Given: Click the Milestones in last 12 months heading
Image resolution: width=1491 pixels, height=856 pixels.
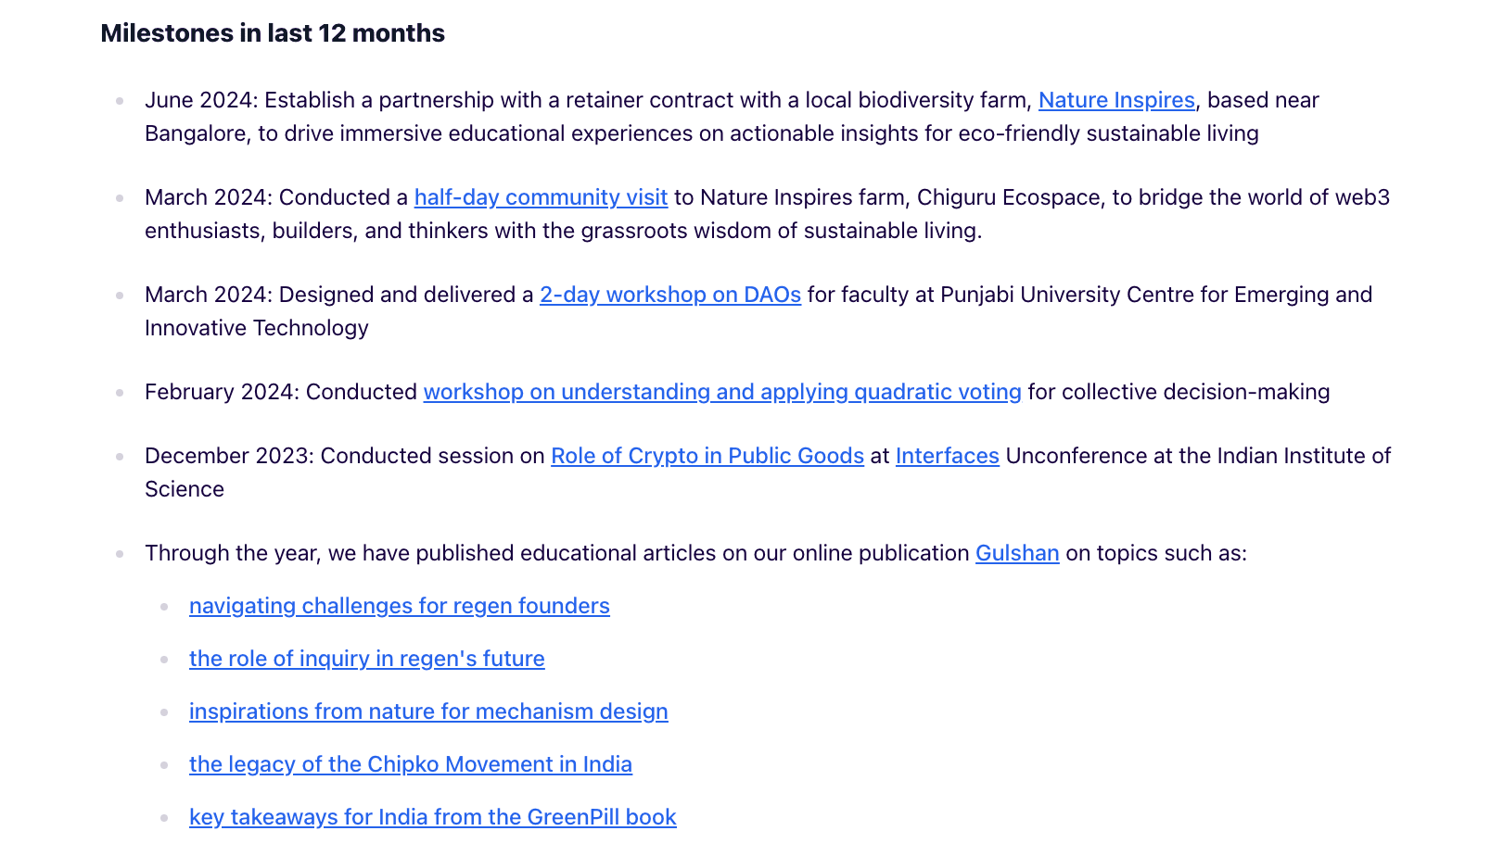Looking at the screenshot, I should (273, 33).
